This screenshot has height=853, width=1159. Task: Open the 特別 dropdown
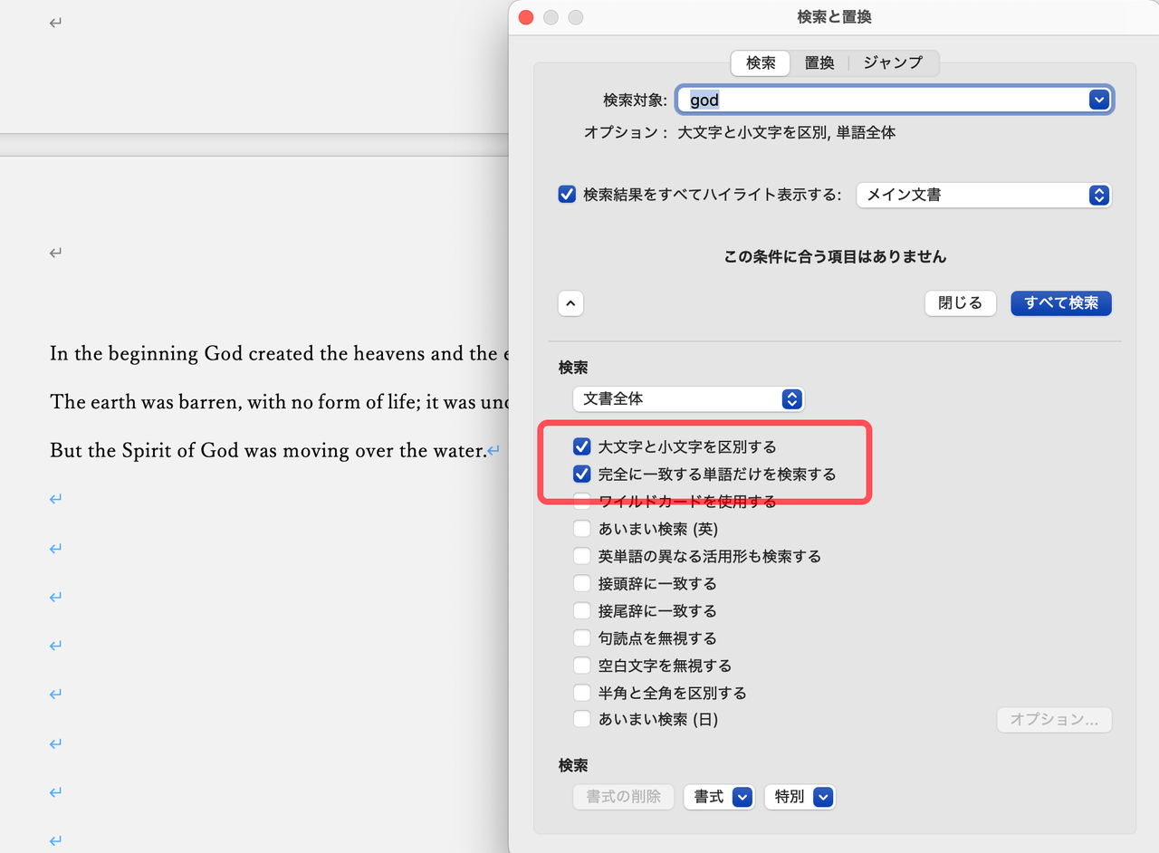[800, 797]
